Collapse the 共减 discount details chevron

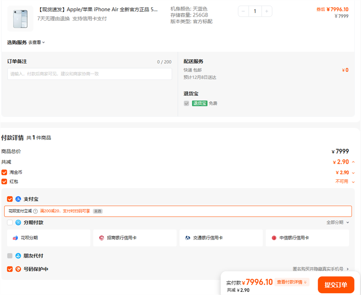353,162
